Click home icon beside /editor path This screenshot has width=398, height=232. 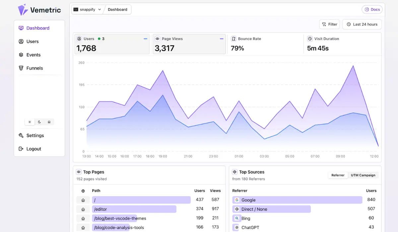coord(83,209)
